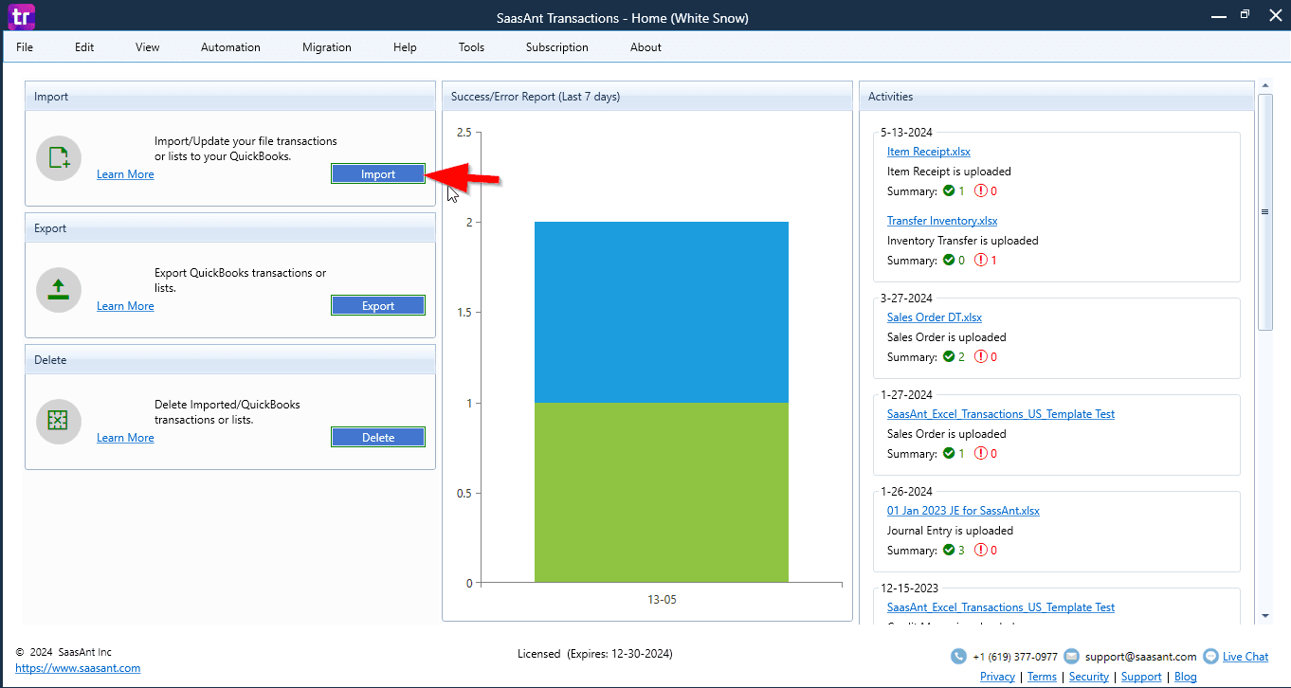Open Learn More link in Import panel
Image resolution: width=1291 pixels, height=688 pixels.
pyautogui.click(x=125, y=174)
